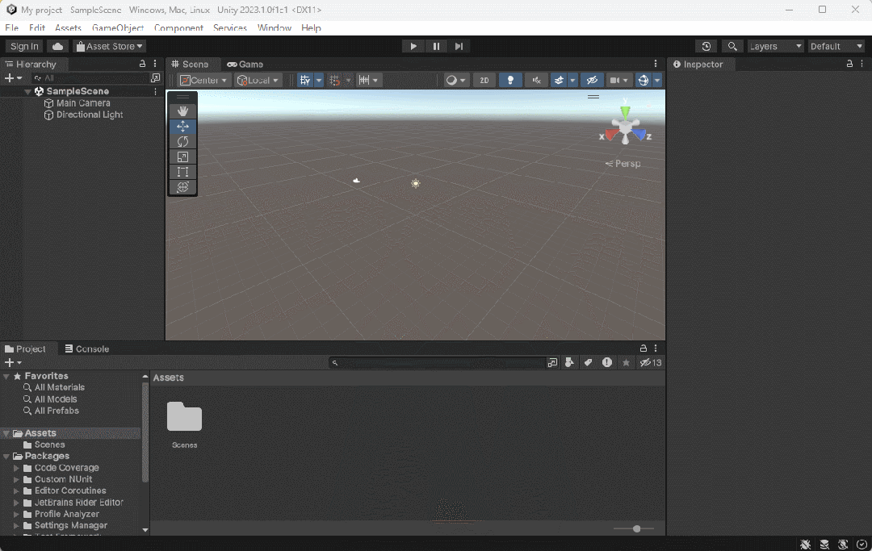Open search by label filter icon
This screenshot has width=872, height=551.
point(588,363)
